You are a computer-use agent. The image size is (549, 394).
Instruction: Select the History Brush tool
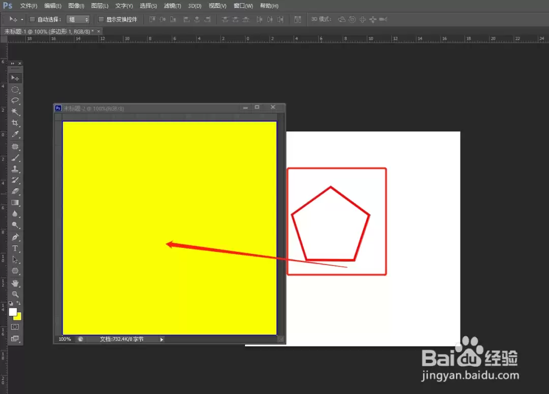pyautogui.click(x=15, y=180)
